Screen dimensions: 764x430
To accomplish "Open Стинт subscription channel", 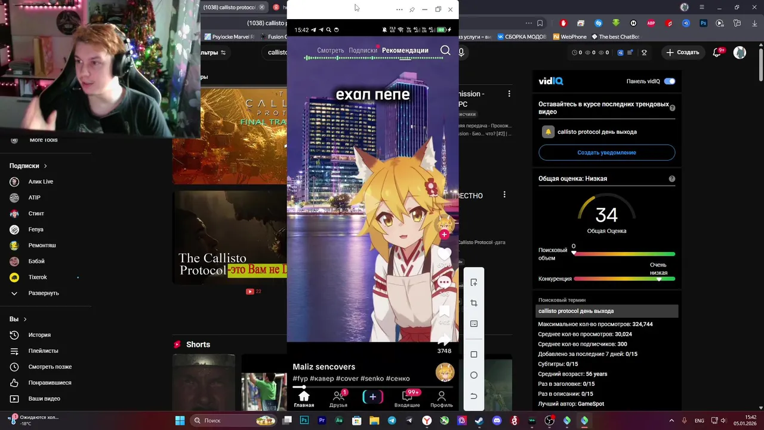I will pos(36,214).
